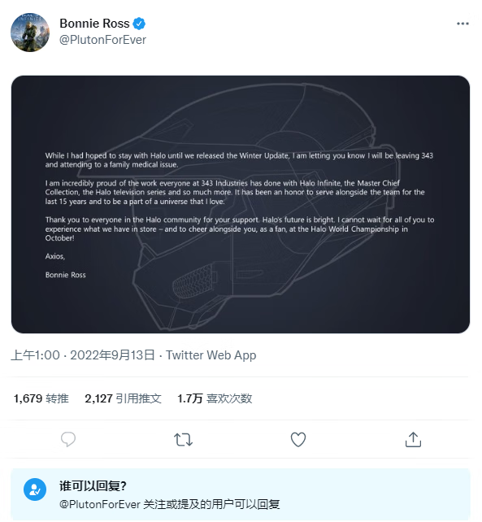The image size is (482, 522).
Task: Click the Bonnie Ross display name
Action: point(94,24)
